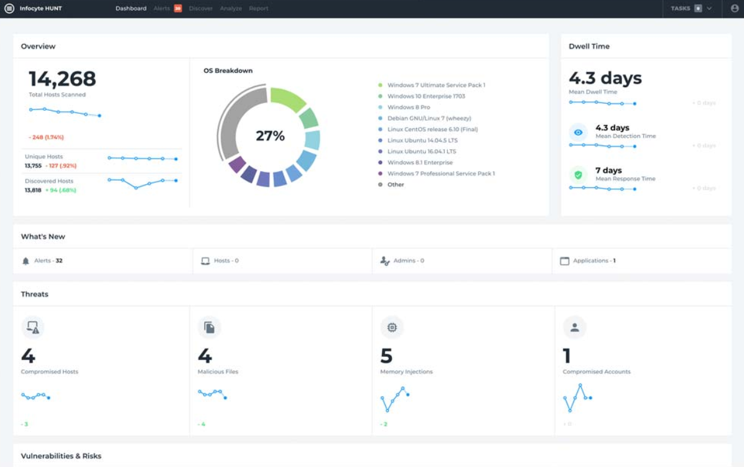Switch to the Discover tab
This screenshot has width=744, height=467.
(x=200, y=9)
